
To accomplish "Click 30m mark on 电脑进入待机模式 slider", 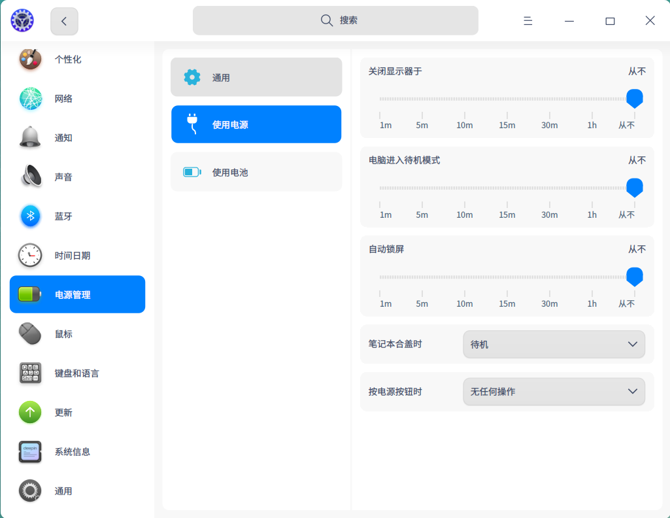I will pos(550,215).
